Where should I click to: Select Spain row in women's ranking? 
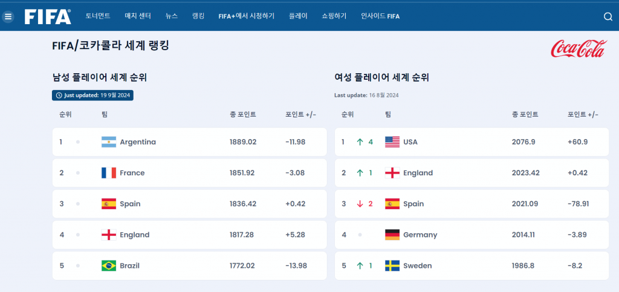472,204
